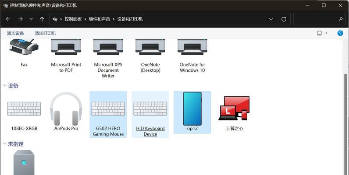Viewport: 349px width, 175px height.
Task: Select the 计算之心 computer device icon
Action: (x=234, y=108)
